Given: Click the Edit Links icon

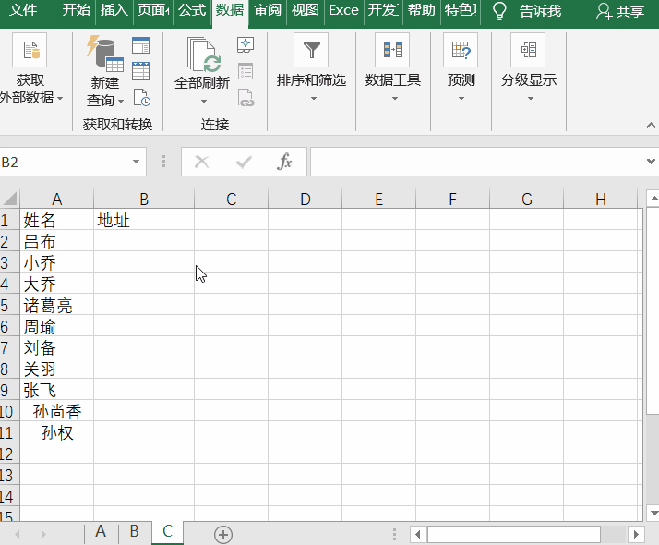Looking at the screenshot, I should [x=246, y=98].
